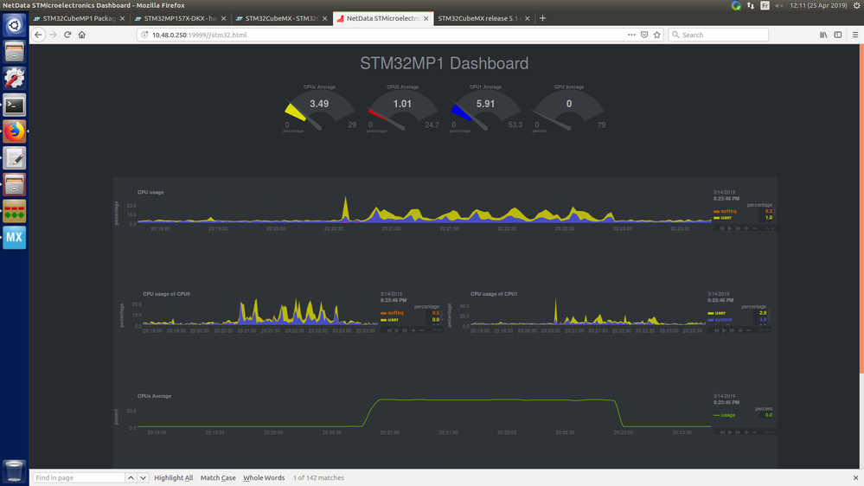The image size is (864, 486).
Task: Rewind the CPU0 usage chart
Action: pyautogui.click(x=389, y=330)
